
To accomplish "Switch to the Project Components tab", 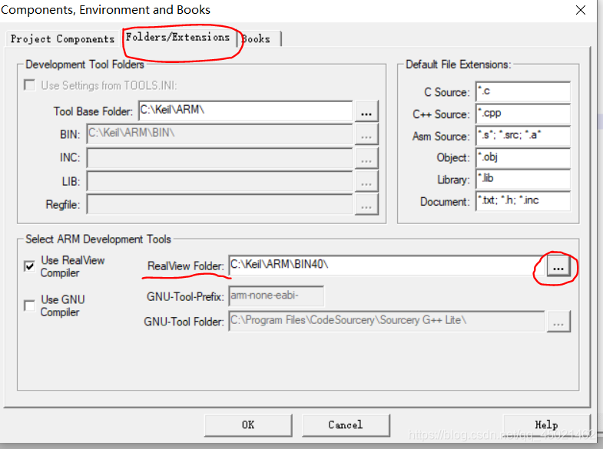I will [62, 39].
